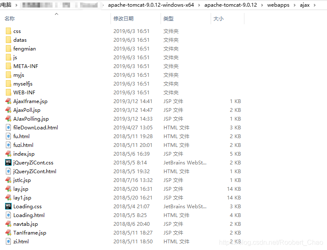Click the zi.html file icon
This screenshot has height=250, width=327.
(8, 241)
